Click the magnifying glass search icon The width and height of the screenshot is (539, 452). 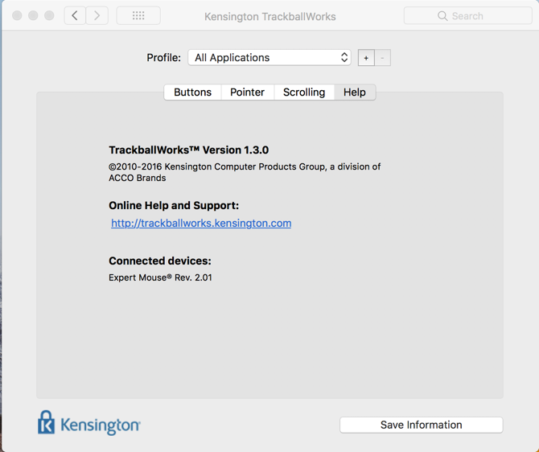tap(442, 16)
